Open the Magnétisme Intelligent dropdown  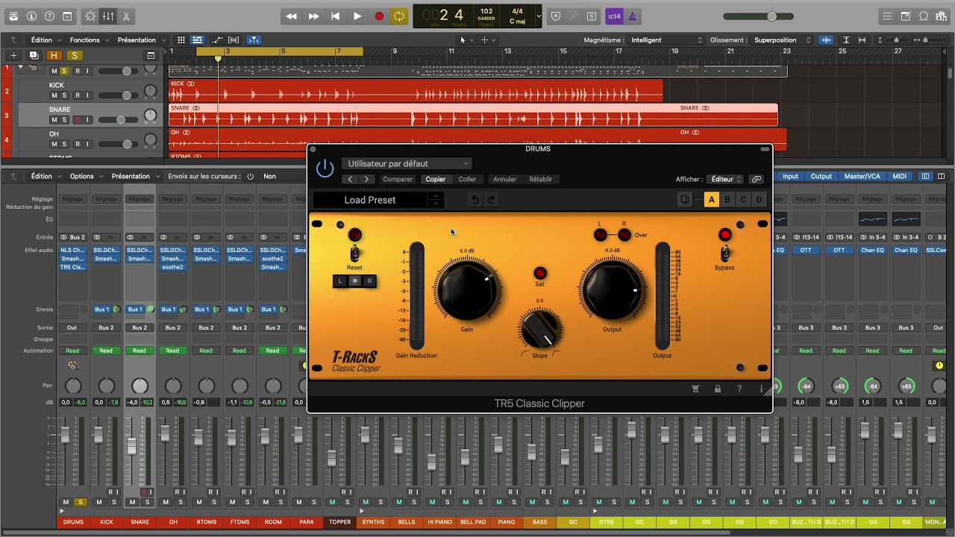(666, 40)
